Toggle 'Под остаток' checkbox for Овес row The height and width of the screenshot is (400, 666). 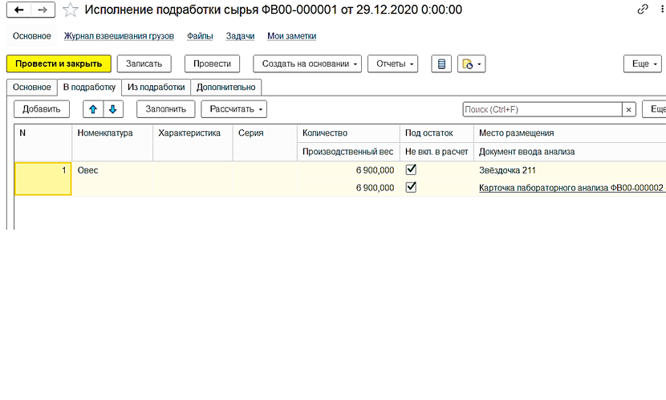tap(411, 169)
